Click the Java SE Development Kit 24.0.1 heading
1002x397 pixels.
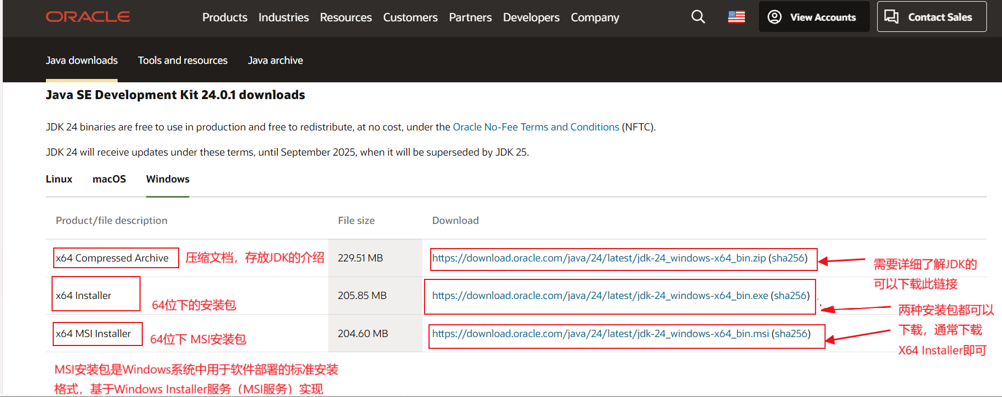pos(175,95)
